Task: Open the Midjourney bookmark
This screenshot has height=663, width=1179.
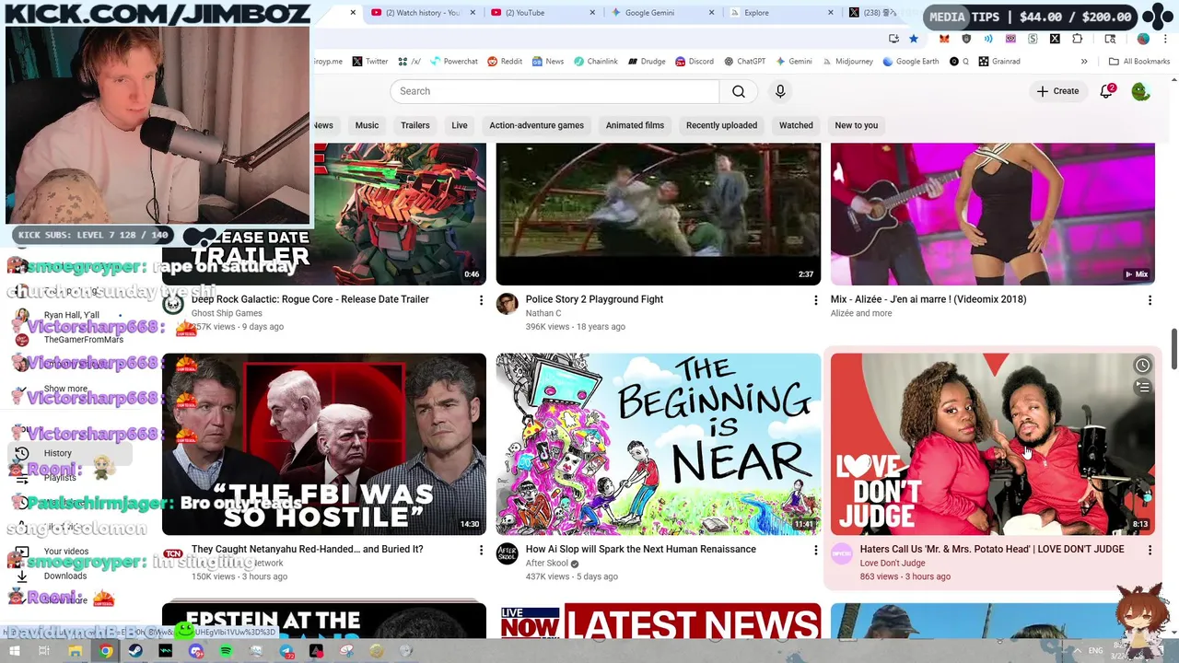Action: tap(846, 62)
